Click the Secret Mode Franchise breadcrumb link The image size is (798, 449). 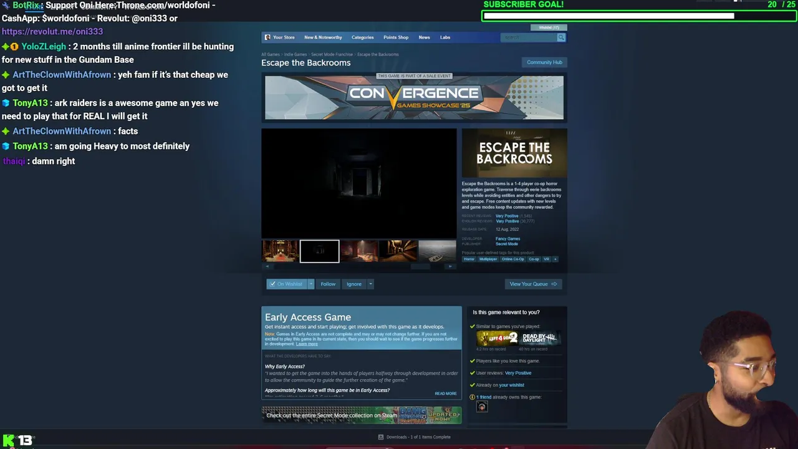pos(332,54)
